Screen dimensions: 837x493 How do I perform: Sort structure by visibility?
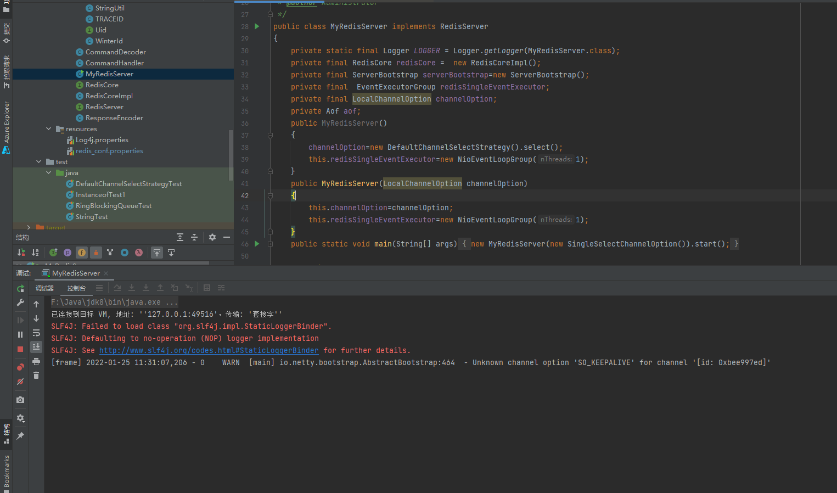[x=21, y=253]
